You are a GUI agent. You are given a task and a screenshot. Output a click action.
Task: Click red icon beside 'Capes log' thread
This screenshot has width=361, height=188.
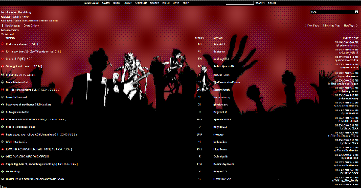3,164
